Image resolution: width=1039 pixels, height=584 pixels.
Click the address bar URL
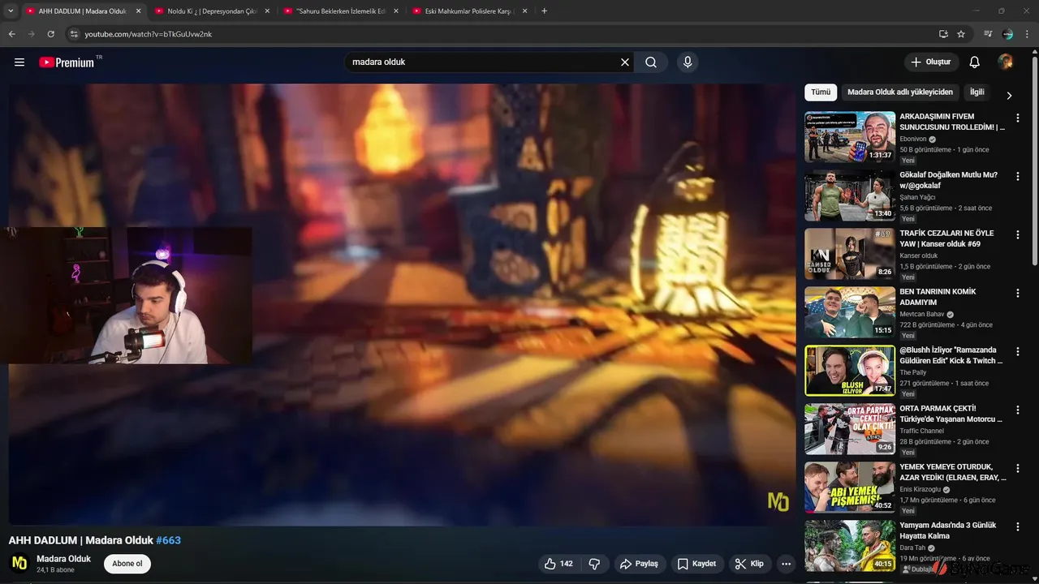point(149,34)
